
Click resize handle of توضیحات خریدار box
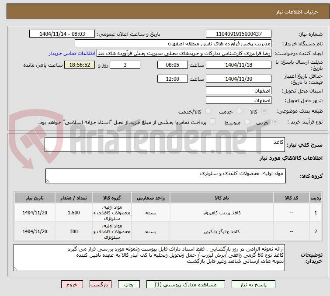point(16,268)
